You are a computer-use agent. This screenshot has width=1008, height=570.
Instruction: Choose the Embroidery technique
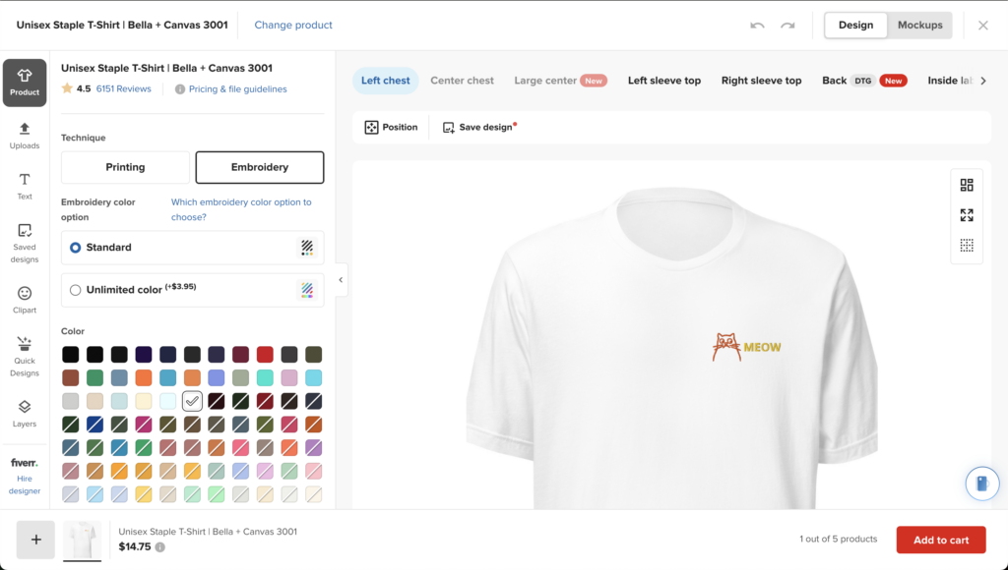click(x=260, y=167)
